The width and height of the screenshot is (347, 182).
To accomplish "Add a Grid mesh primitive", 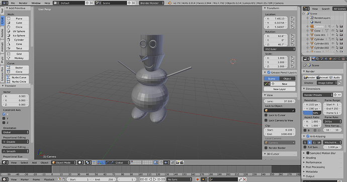I will (x=18, y=54).
